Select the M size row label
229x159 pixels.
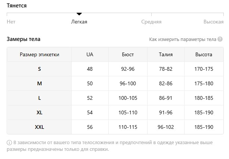point(40,83)
